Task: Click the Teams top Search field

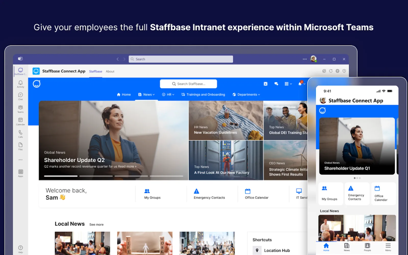Action: point(181,59)
